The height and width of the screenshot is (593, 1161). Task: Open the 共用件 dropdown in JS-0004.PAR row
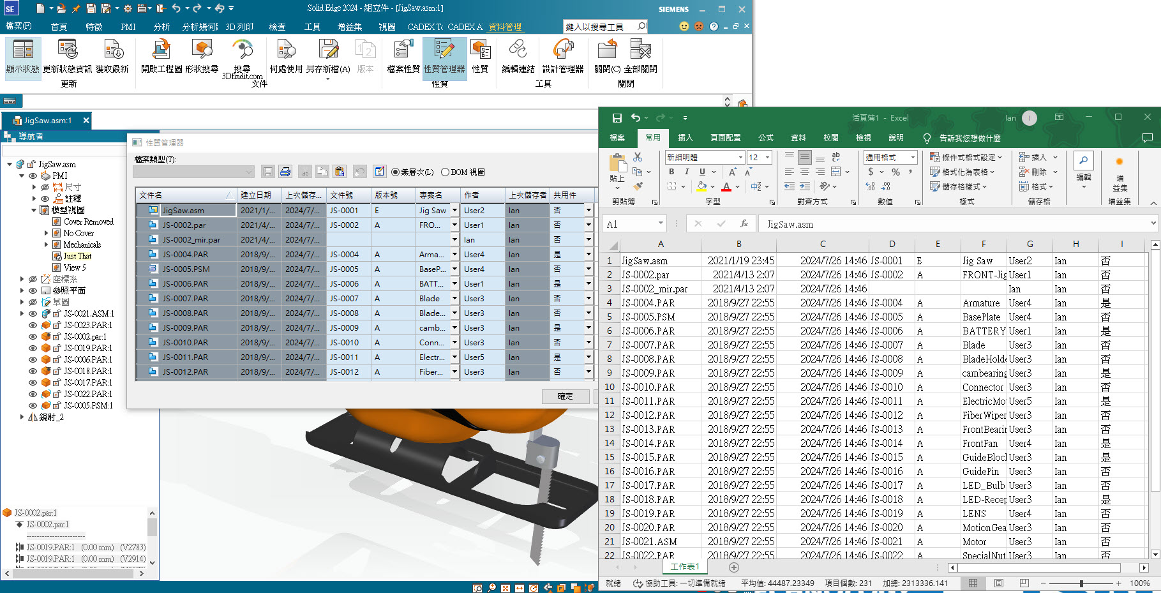588,254
